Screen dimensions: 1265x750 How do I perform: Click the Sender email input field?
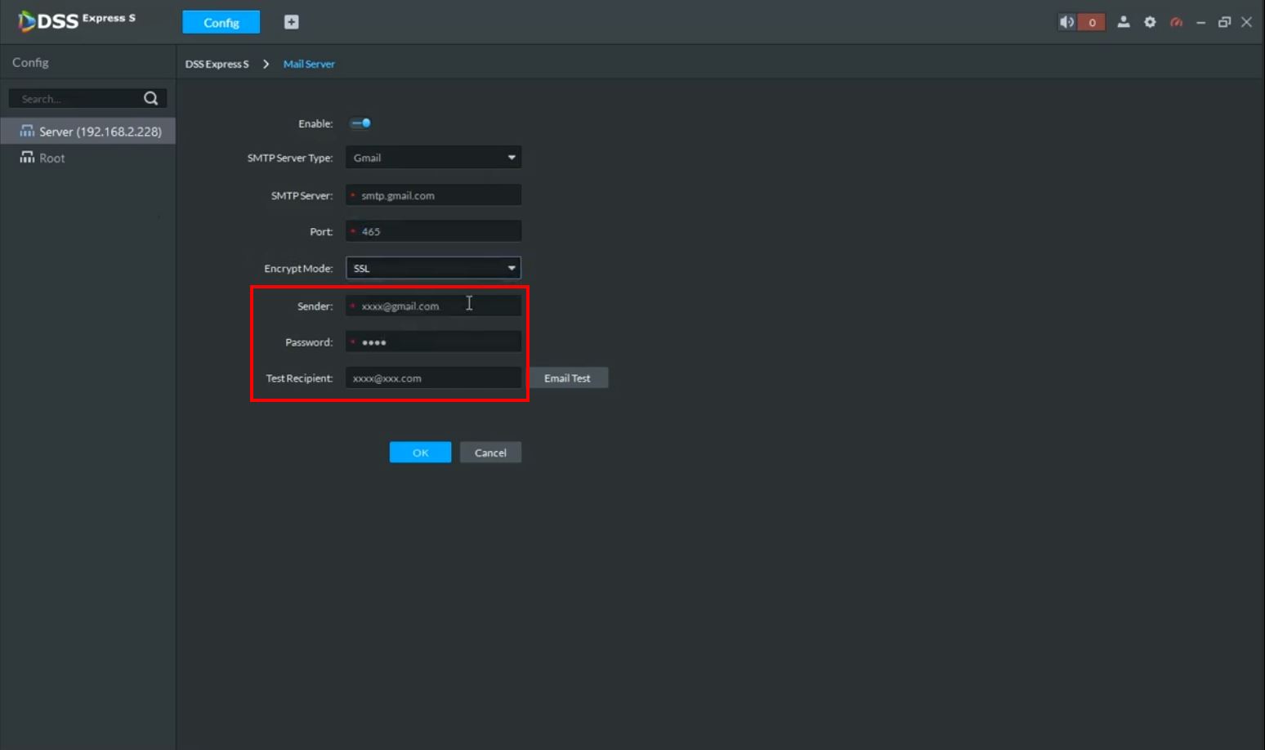(437, 306)
